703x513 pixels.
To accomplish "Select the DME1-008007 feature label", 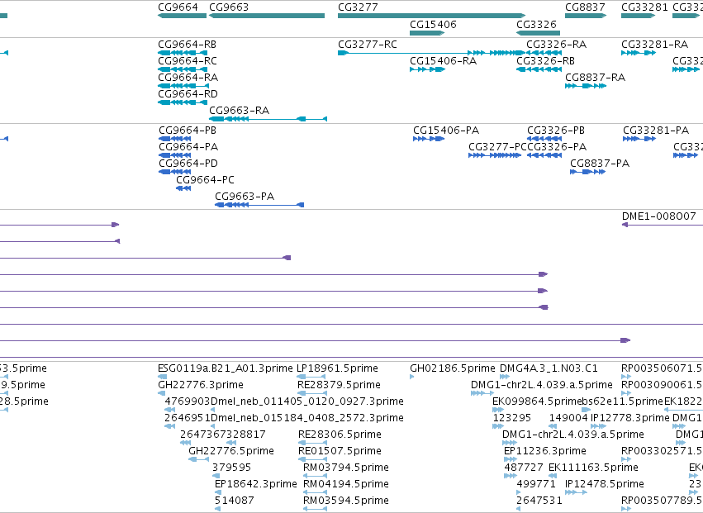I will pos(659,216).
